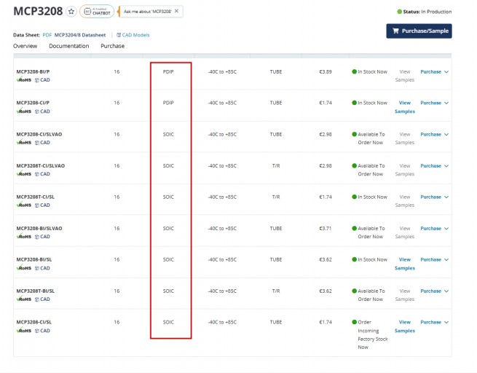
Task: Click RoHS badge for MCP3208T-BI/SL
Action: pyautogui.click(x=24, y=299)
